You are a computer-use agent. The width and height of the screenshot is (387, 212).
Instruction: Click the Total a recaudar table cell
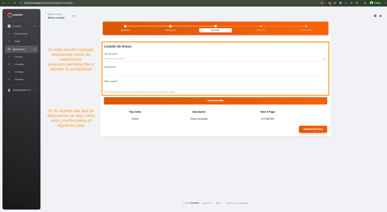click(x=199, y=119)
